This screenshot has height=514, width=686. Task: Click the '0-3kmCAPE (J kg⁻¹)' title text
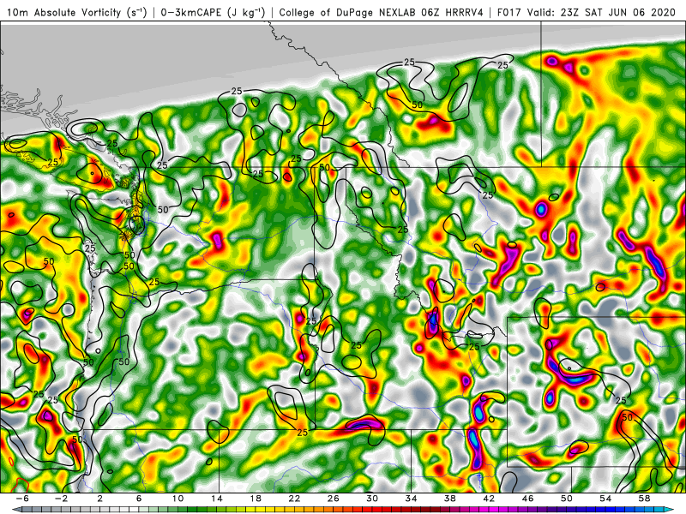coord(213,12)
